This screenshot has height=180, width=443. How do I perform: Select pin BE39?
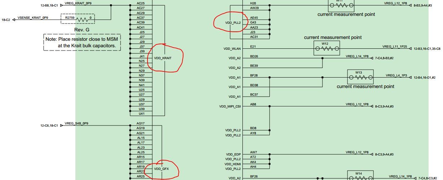(254, 66)
